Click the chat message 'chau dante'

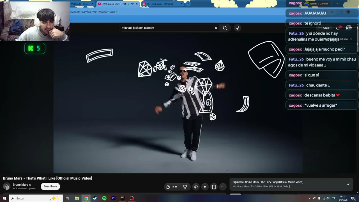(x=322, y=85)
